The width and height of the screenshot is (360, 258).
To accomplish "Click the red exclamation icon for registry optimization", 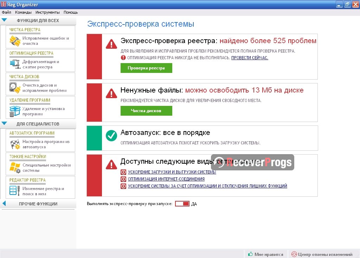I will pyautogui.click(x=123, y=58).
